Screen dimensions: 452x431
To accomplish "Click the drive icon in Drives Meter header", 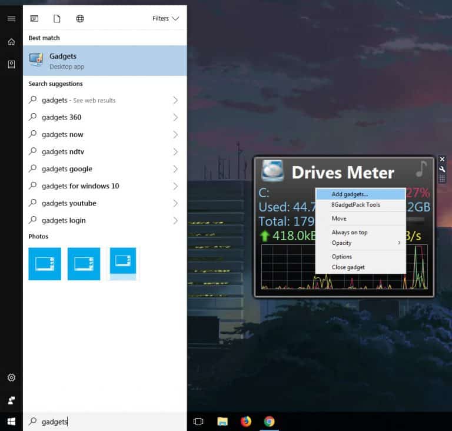I will (272, 171).
